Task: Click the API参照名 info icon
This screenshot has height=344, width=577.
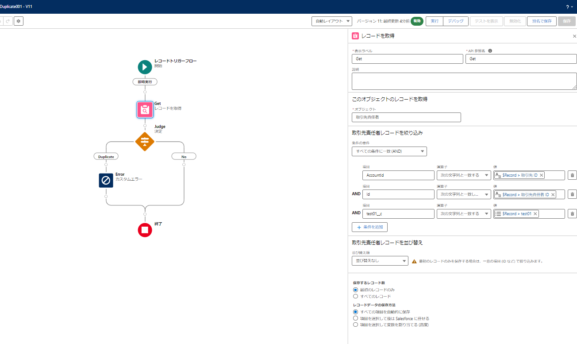Action: (x=490, y=51)
